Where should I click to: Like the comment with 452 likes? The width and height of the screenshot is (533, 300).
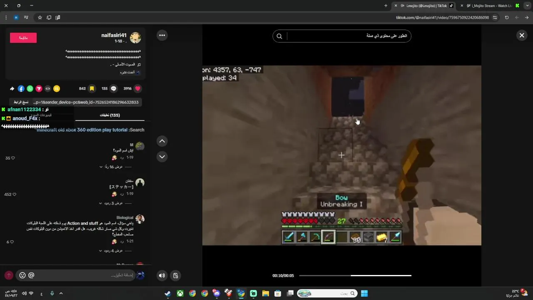click(14, 195)
